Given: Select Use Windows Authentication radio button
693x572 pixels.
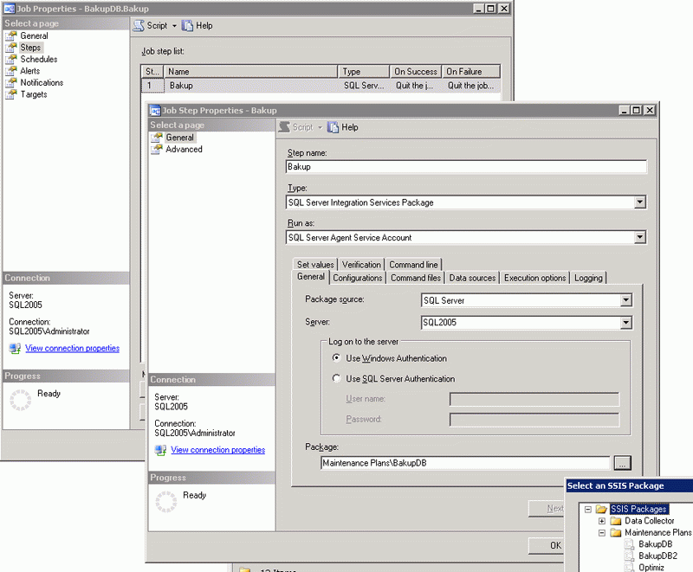Looking at the screenshot, I should [x=336, y=358].
